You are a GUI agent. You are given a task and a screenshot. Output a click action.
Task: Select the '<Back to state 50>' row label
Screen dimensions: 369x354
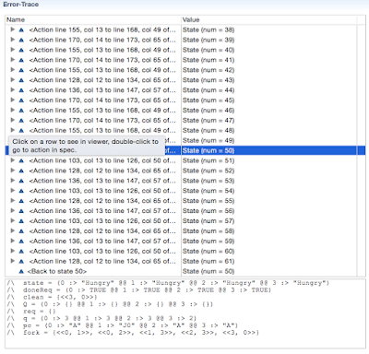pyautogui.click(x=57, y=271)
